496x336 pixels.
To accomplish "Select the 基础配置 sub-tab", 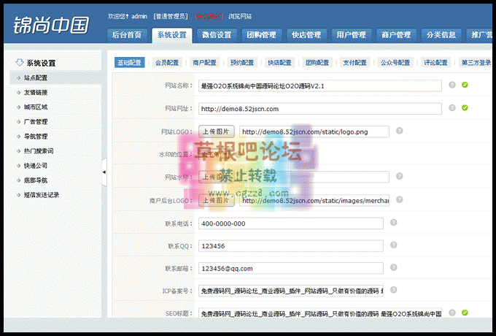I will click(129, 63).
